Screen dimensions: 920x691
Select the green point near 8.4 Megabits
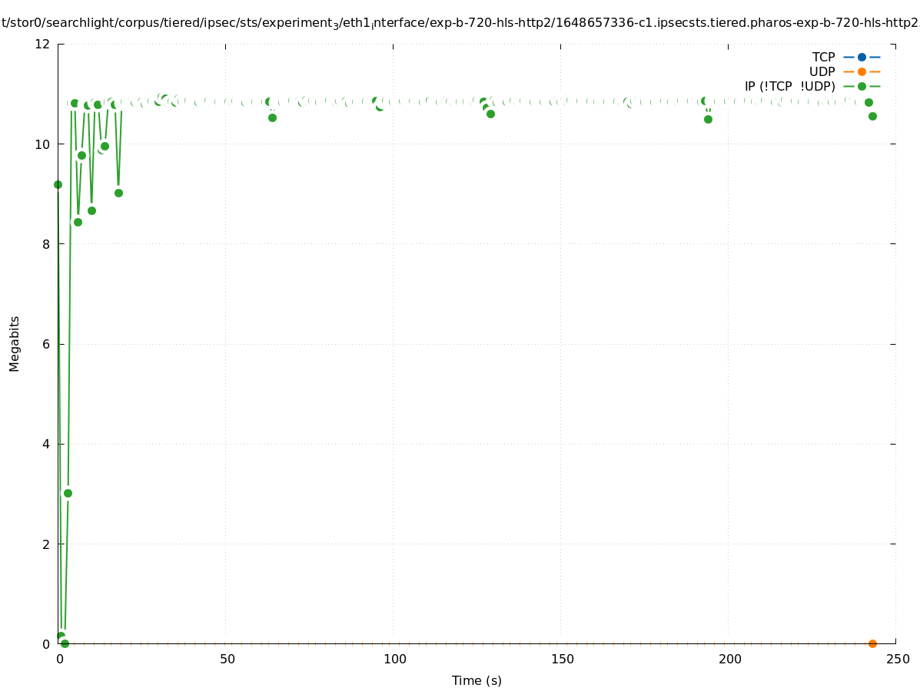[78, 222]
